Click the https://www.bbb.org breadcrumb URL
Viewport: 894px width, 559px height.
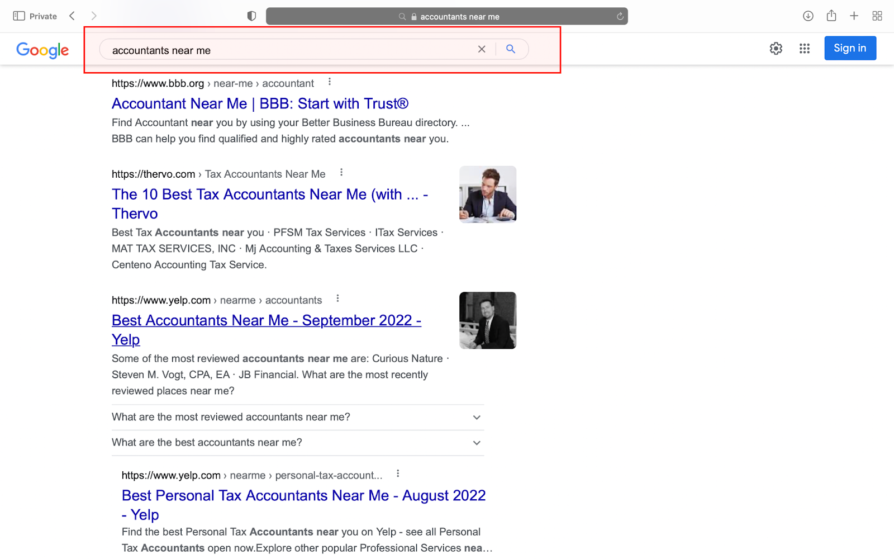coord(213,83)
